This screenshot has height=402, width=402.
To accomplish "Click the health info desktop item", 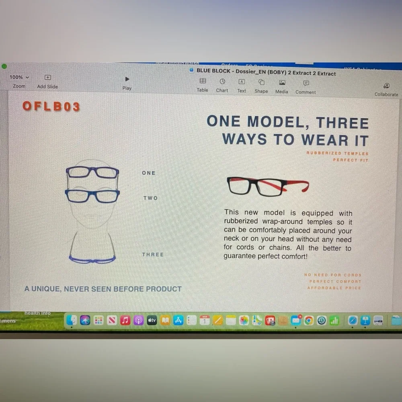I will pyautogui.click(x=37, y=313).
